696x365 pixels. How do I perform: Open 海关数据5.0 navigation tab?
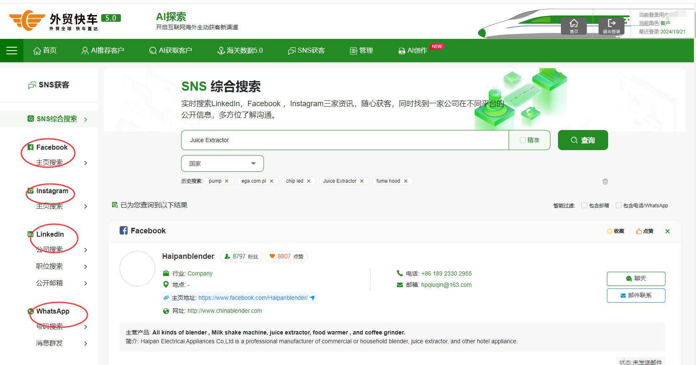point(240,51)
